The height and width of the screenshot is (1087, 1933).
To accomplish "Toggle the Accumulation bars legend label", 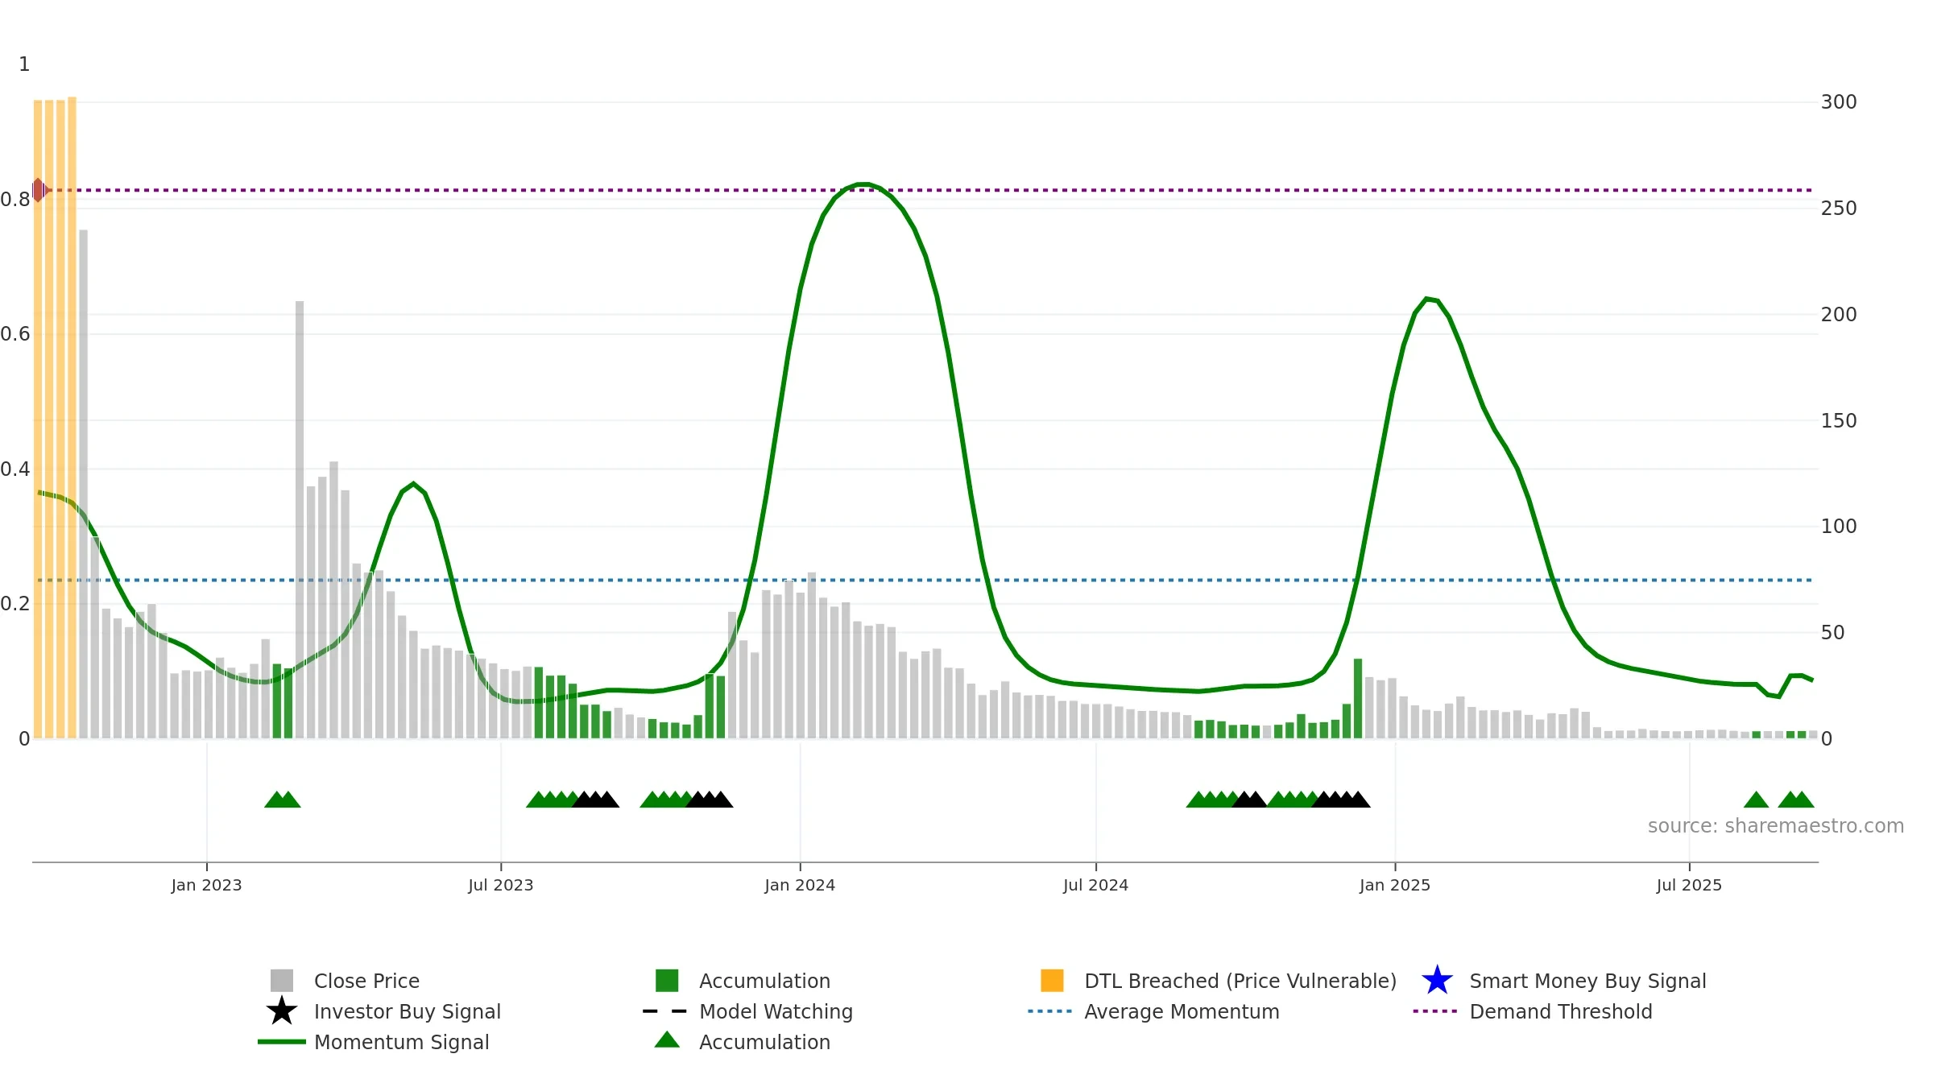I will coord(764,981).
